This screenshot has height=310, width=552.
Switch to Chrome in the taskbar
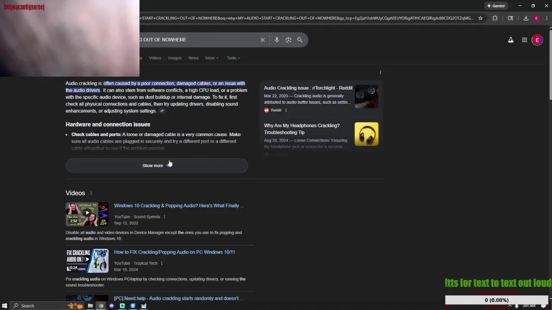coord(101,306)
